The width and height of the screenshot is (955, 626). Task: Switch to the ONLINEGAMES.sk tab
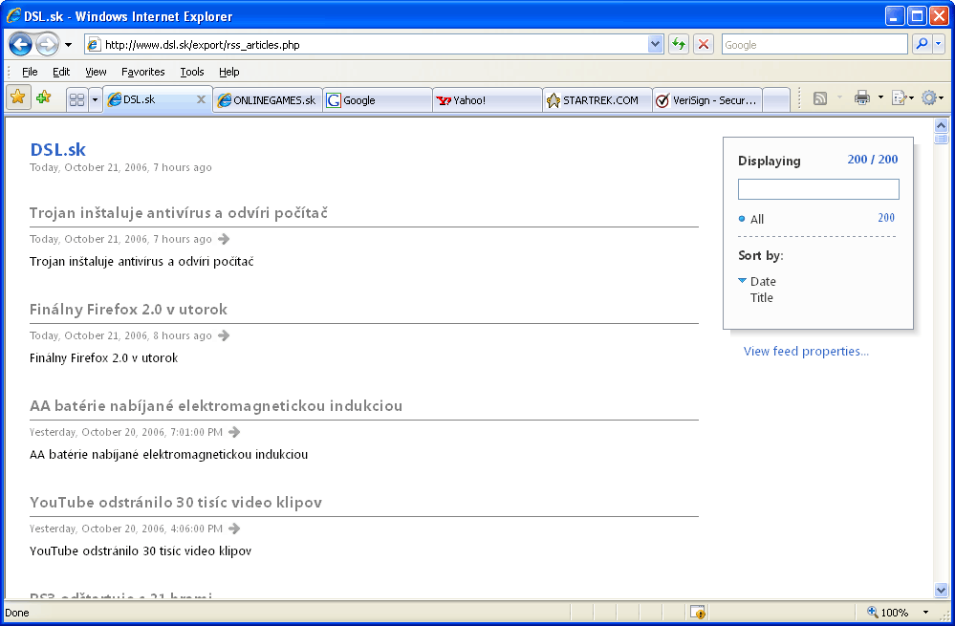(268, 100)
